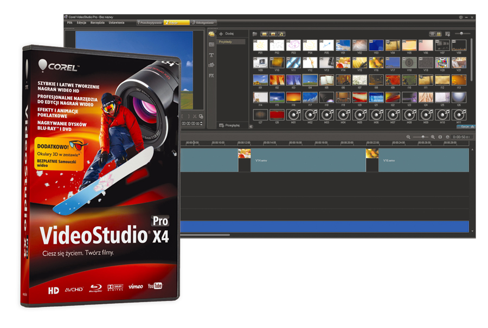Click the timeline zoom-out magnifier icon
488x328 pixels.
408,137
